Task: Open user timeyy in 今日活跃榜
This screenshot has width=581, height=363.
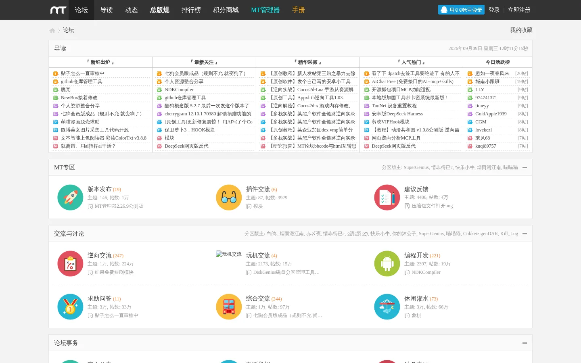Action: tap(482, 106)
